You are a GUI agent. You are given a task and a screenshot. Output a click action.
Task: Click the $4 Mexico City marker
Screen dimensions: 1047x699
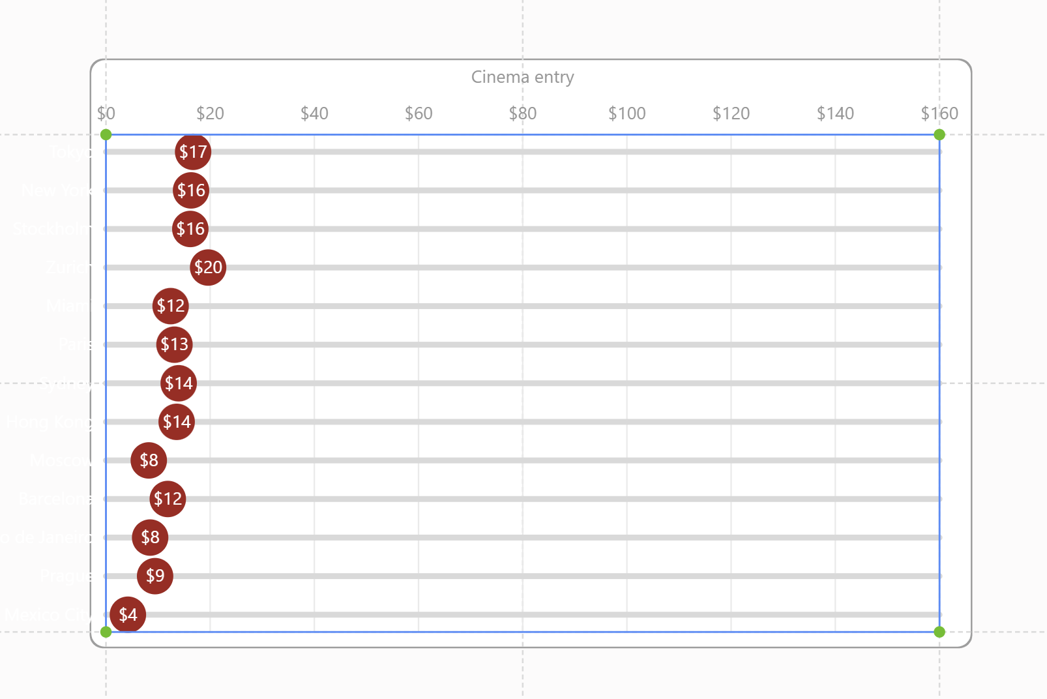click(x=128, y=614)
